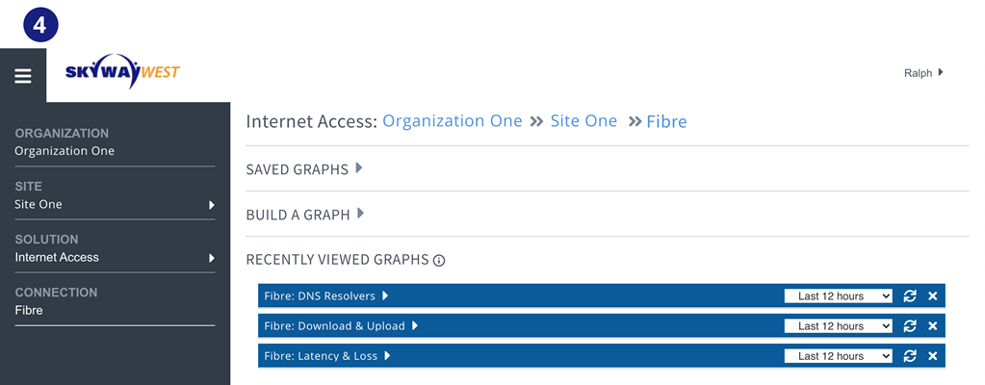This screenshot has height=385, width=985.
Task: Remove the Fibre: DNS Resolvers graph
Action: coord(932,295)
